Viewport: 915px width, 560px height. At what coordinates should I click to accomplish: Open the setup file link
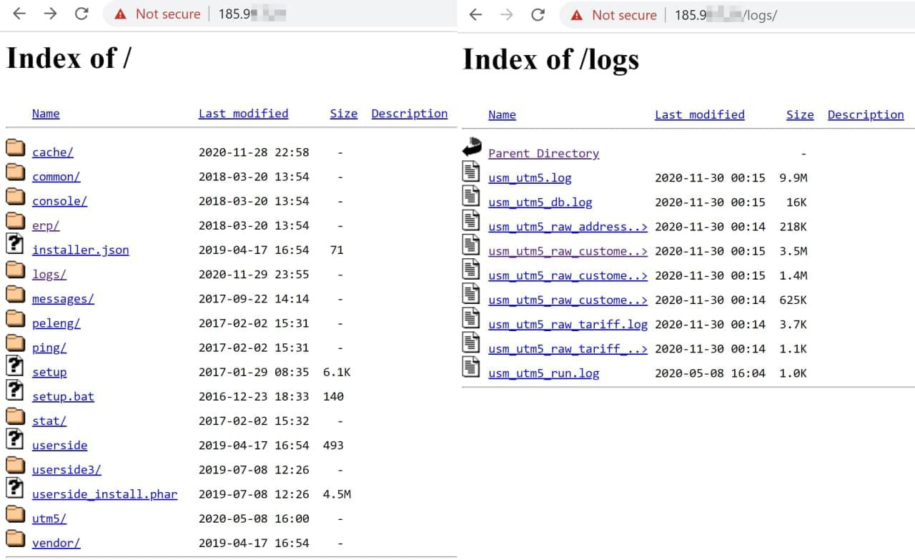[x=49, y=372]
